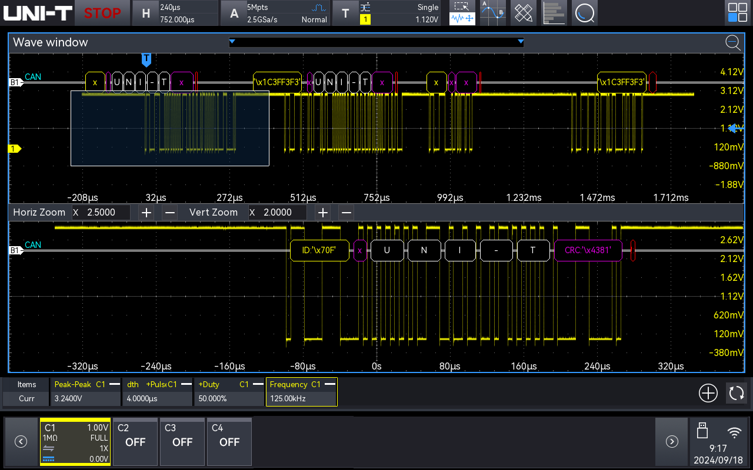Select the waveform move tool icon
This screenshot has width=753, height=470.
click(462, 19)
